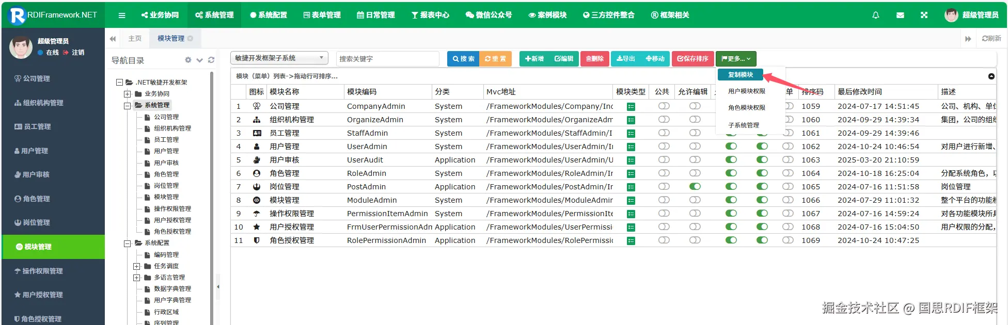Viewport: 1008px width, 325px height.
Task: Select 复制模块 in the dropdown menu
Action: pos(741,75)
